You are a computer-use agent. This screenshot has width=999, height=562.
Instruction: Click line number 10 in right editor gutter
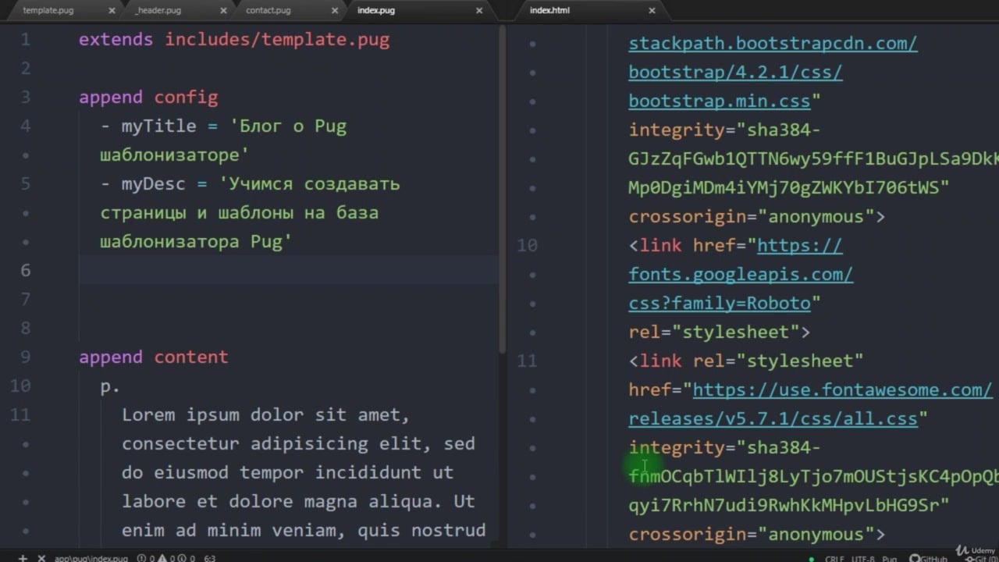tap(527, 245)
